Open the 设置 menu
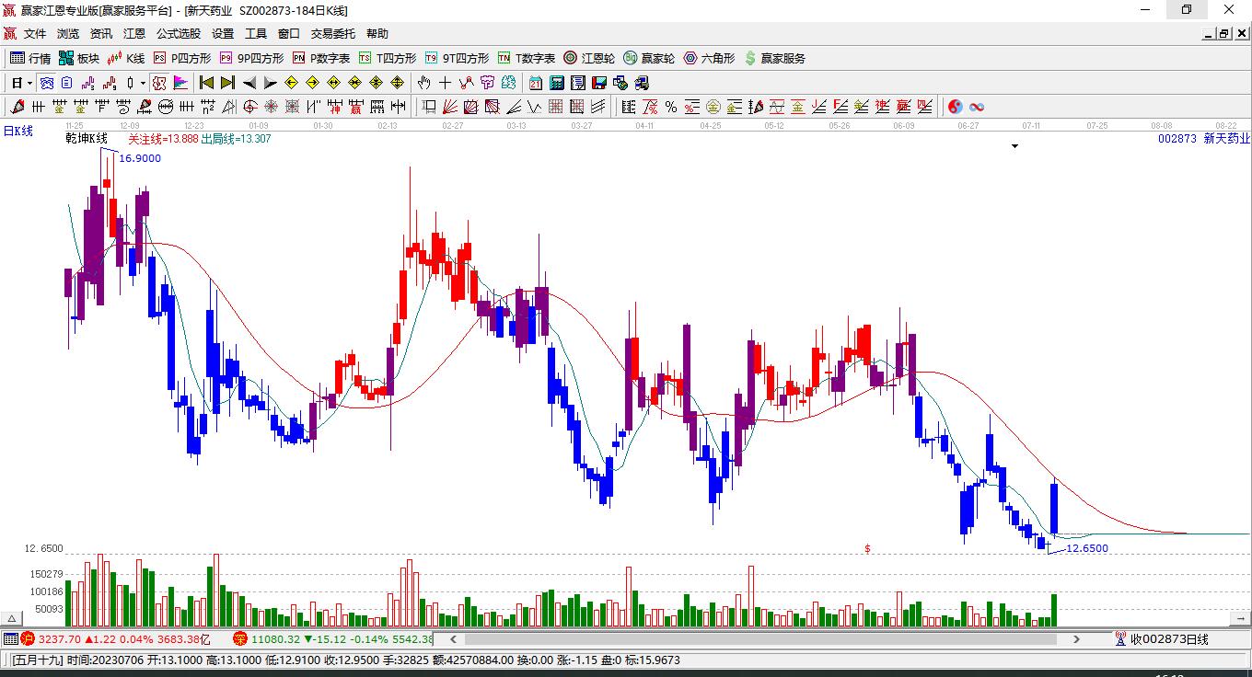The height and width of the screenshot is (677, 1252). pos(223,34)
